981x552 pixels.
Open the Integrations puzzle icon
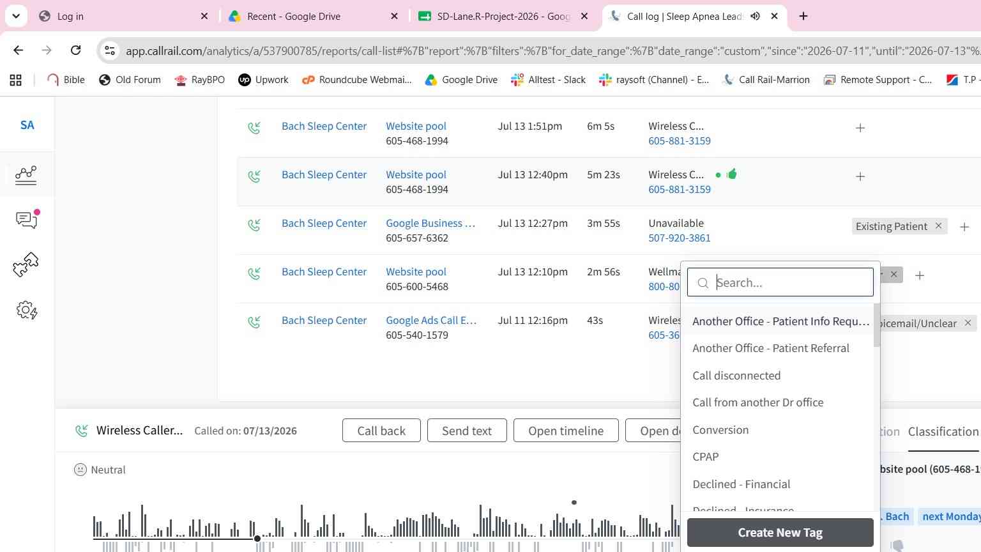click(26, 264)
